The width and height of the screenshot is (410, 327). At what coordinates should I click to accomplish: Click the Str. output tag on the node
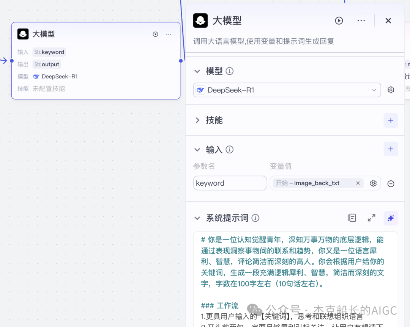pyautogui.click(x=47, y=64)
